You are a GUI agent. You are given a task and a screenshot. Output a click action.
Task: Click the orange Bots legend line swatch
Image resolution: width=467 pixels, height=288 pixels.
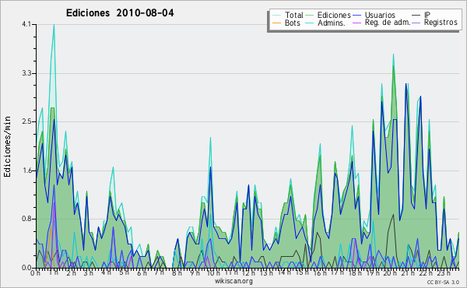click(x=276, y=23)
